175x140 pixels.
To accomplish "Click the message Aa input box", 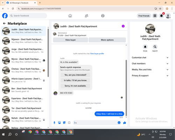I will click(95, 122).
